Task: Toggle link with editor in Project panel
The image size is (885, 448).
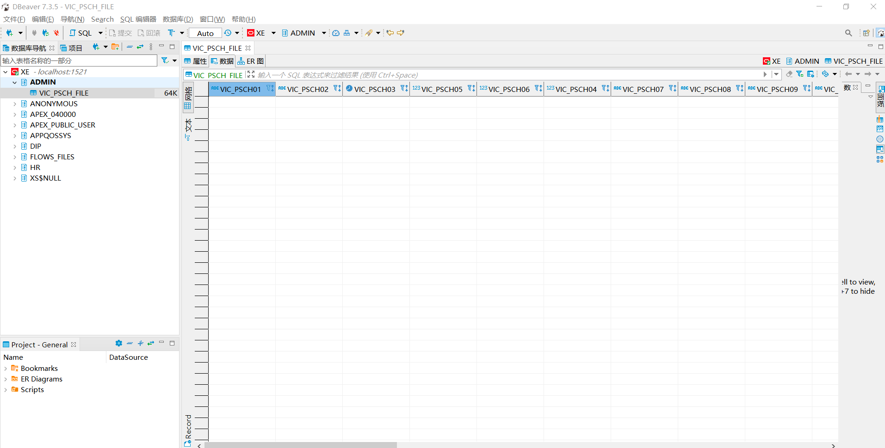Action: point(151,343)
